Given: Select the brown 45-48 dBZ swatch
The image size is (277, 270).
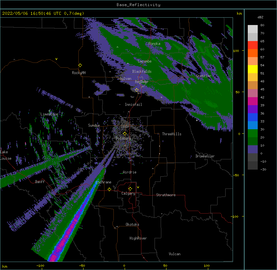Looking at the screenshot, I should click(x=253, y=85).
